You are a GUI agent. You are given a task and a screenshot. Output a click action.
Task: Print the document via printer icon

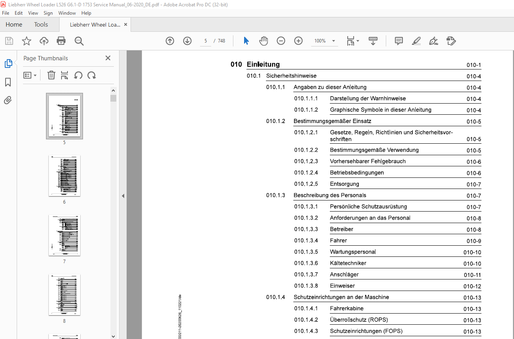tap(61, 41)
